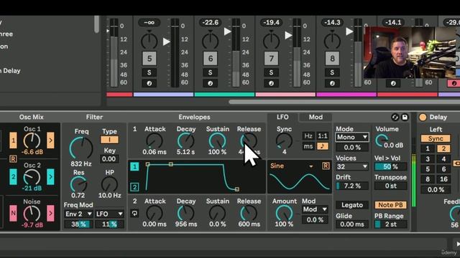460x258 pixels.
Task: Click the Vel > Vol 50 % field
Action: 390,167
